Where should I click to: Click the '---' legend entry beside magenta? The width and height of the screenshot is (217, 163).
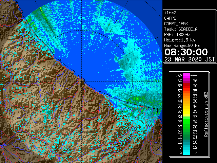coord(194,76)
